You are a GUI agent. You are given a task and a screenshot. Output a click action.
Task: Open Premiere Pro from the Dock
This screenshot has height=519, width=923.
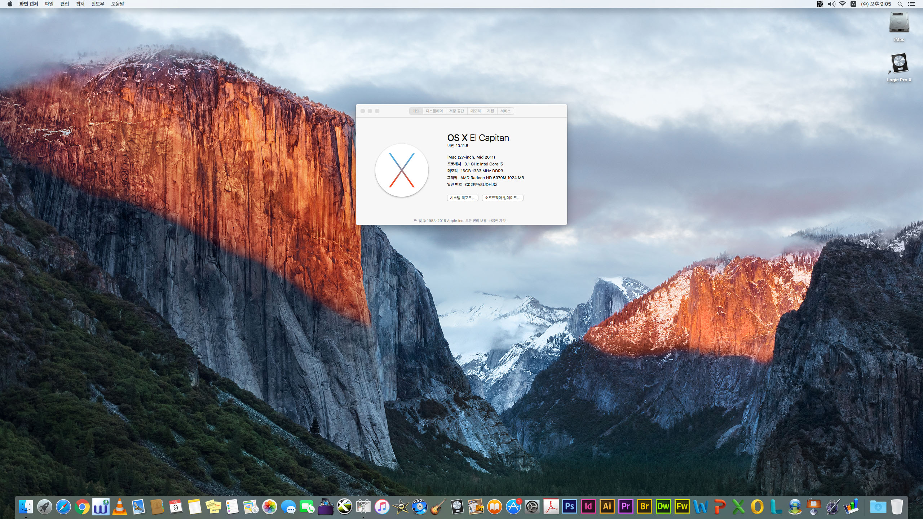[x=626, y=506]
